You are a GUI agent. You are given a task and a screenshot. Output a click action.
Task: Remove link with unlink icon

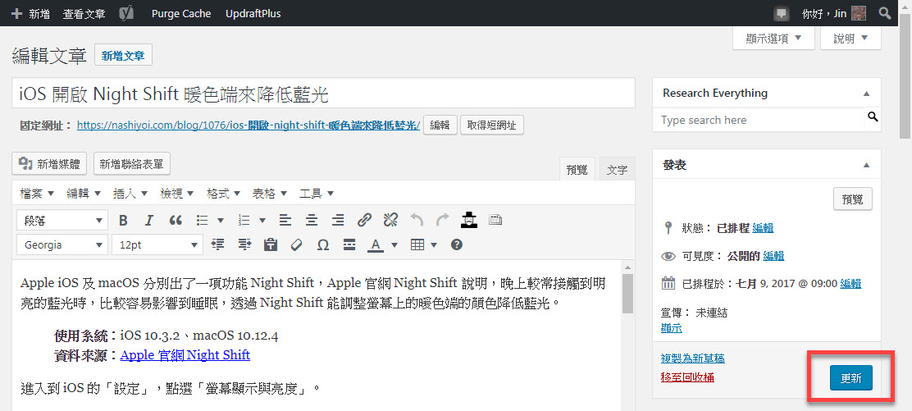390,220
